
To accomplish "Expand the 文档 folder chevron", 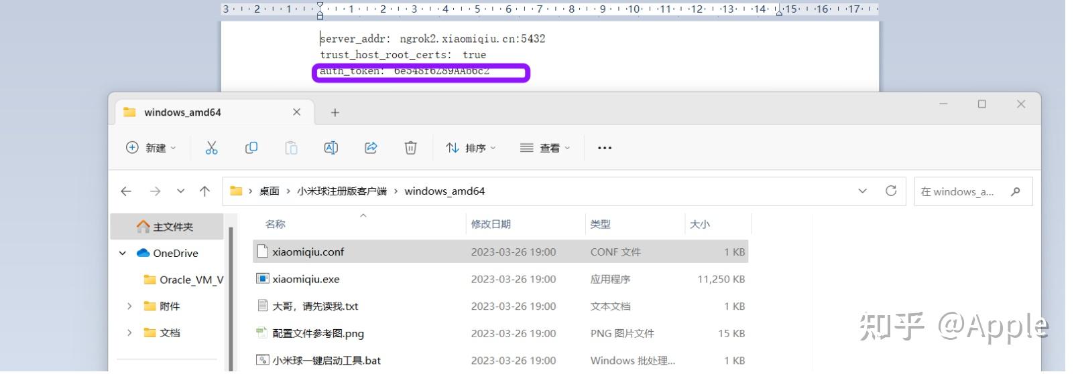I will click(129, 333).
